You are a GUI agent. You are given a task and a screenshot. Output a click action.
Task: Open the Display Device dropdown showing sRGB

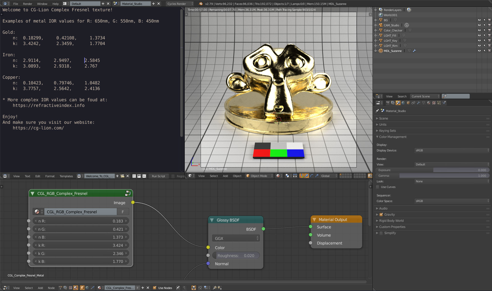[452, 150]
